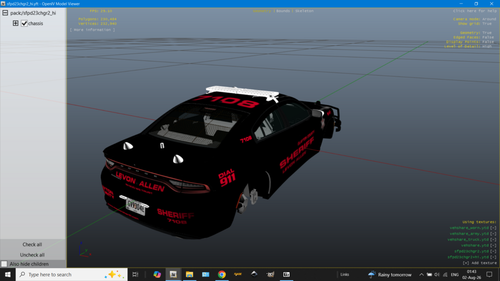Open the clock showing 01:43

471,274
